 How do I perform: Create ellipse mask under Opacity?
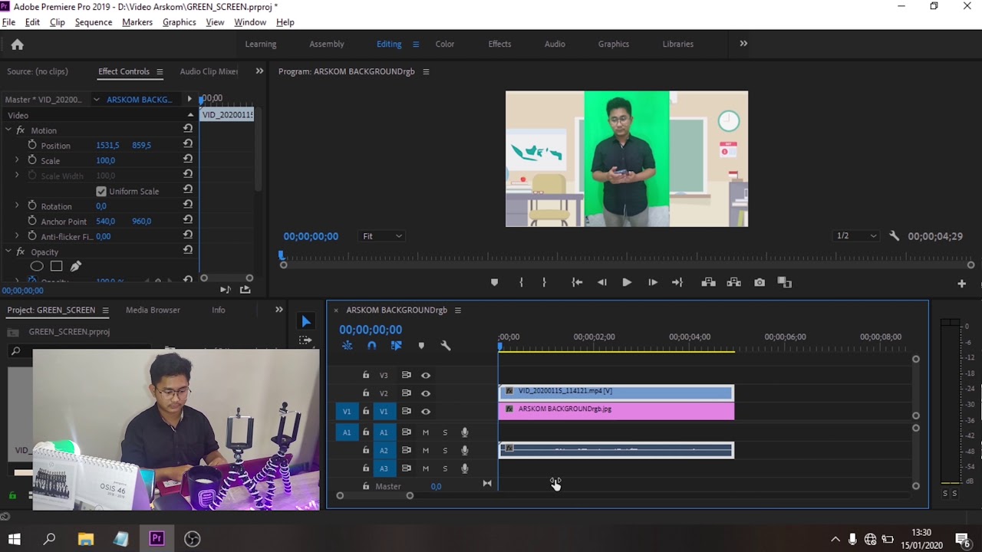point(36,266)
